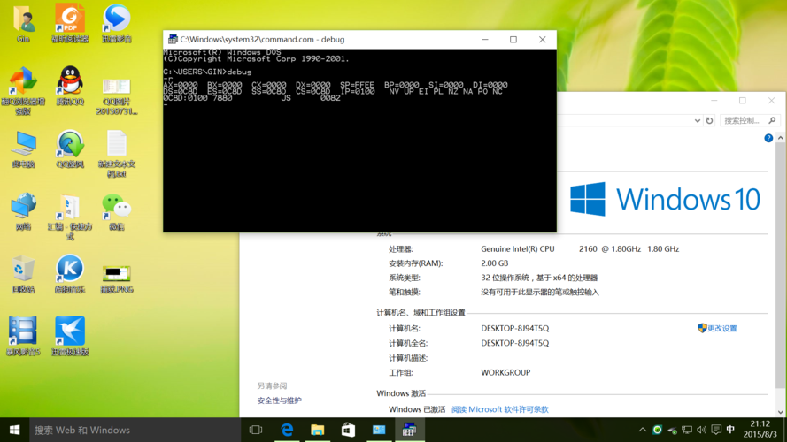The width and height of the screenshot is (787, 442).
Task: Open the QQ screenshot image file icon
Action: (x=117, y=95)
